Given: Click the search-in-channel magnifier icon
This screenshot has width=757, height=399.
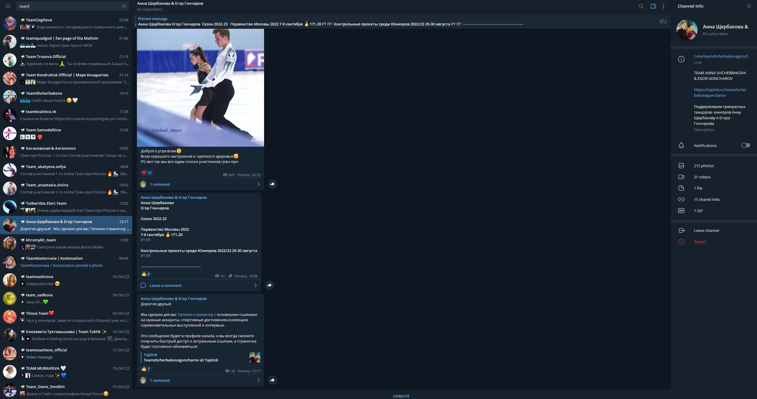Looking at the screenshot, I should (x=641, y=6).
